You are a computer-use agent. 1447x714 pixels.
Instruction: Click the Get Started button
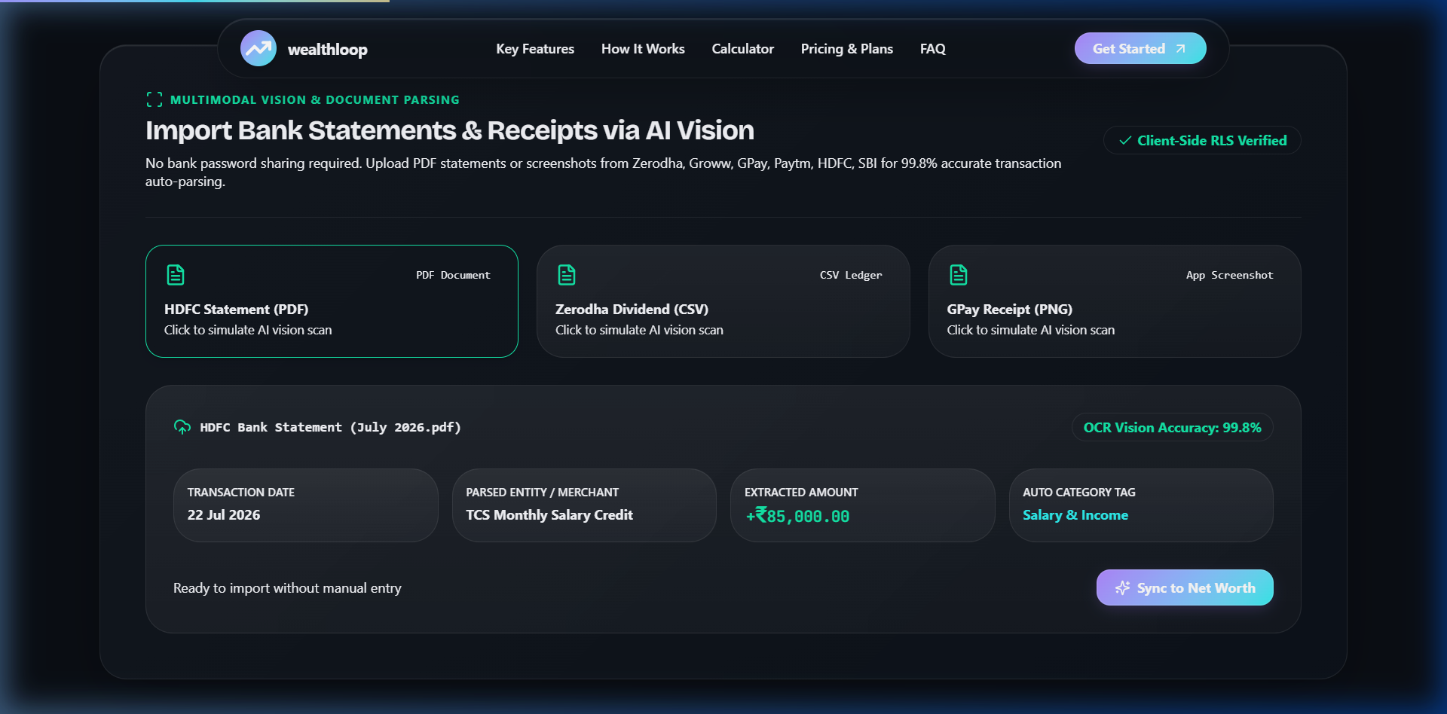(x=1140, y=48)
